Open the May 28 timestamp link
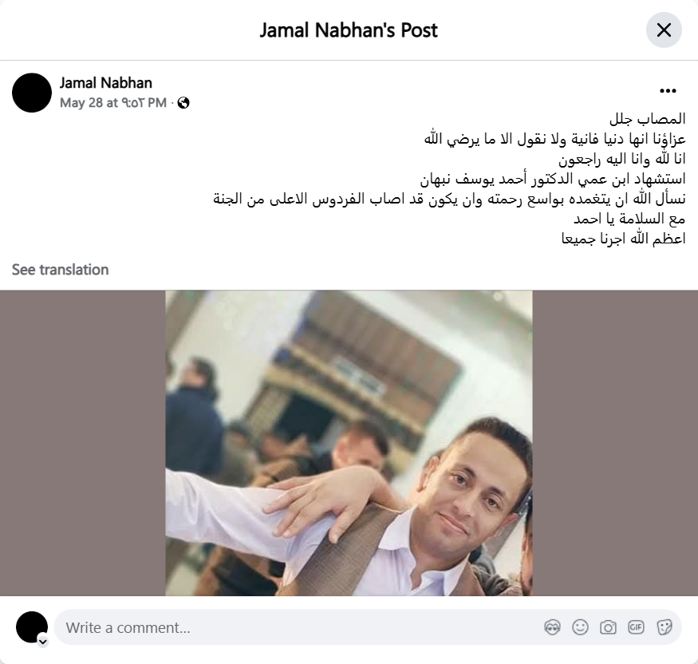Image resolution: width=698 pixels, height=664 pixels. point(113,103)
